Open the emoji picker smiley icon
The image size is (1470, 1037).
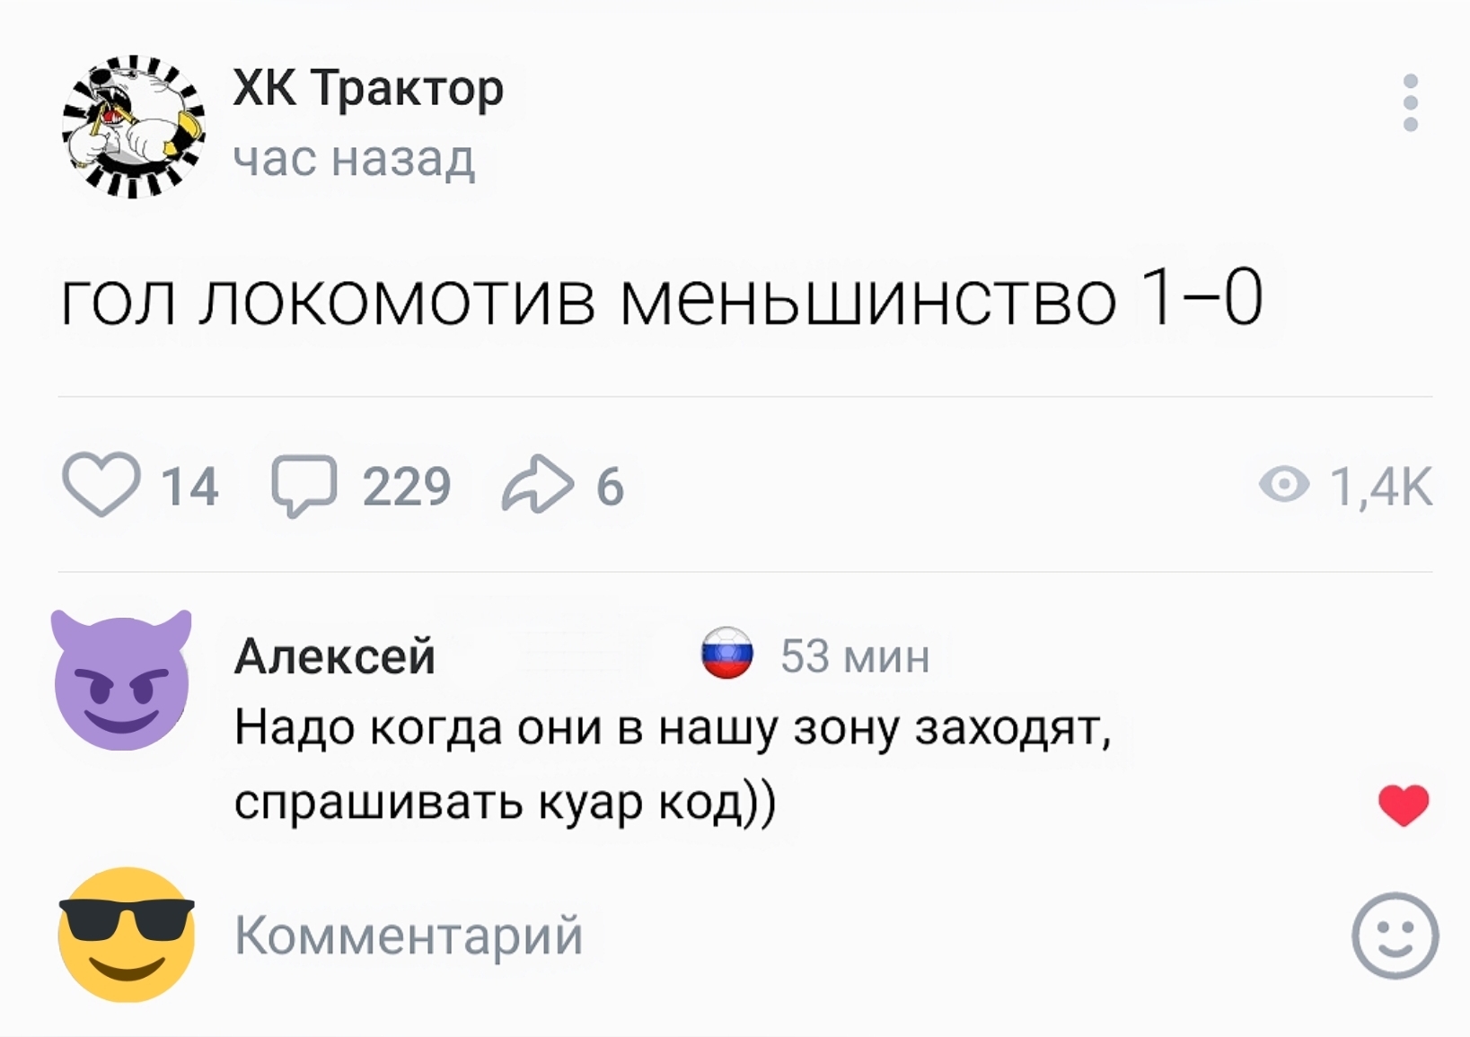click(1395, 935)
